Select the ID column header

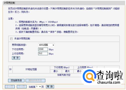[10, 69]
